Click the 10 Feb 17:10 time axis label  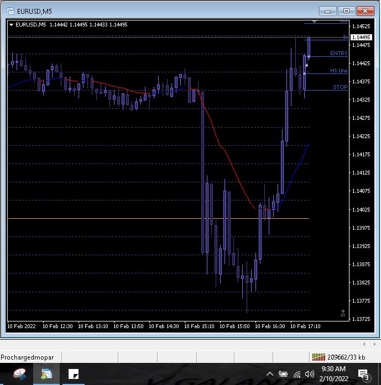pyautogui.click(x=305, y=326)
